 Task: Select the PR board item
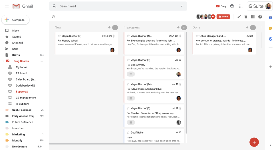(x=21, y=73)
